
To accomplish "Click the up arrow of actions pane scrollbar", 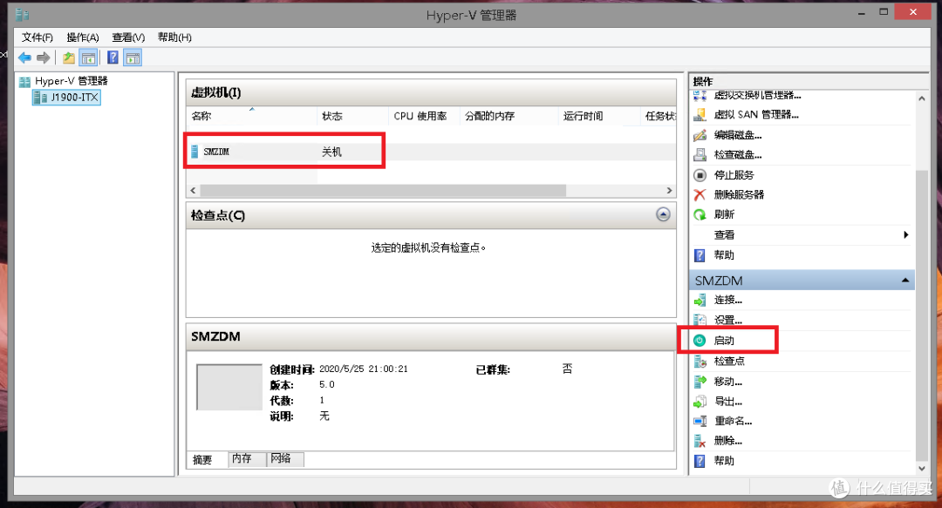I will point(922,98).
